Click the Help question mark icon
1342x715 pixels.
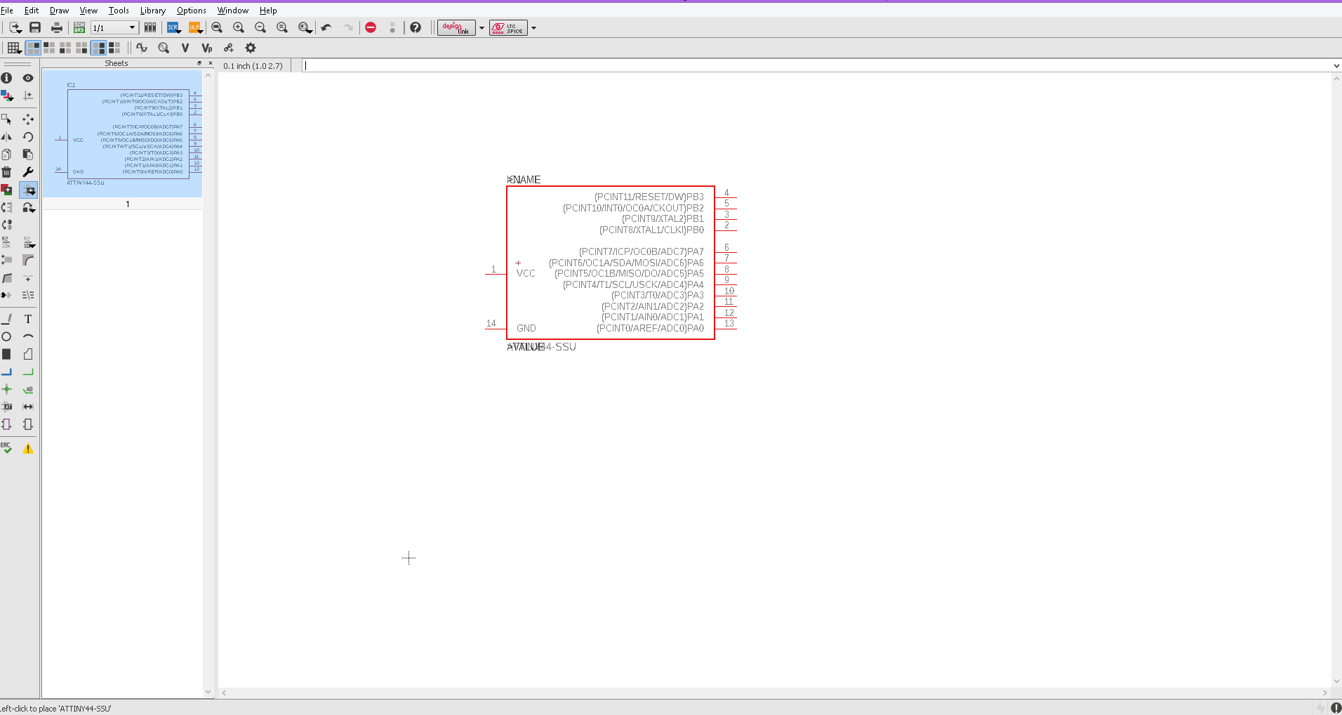click(x=416, y=27)
